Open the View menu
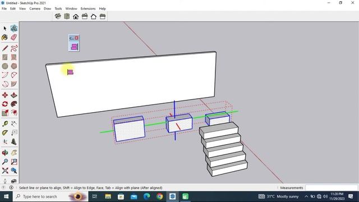Viewport: 359px width, 202px height. click(22, 8)
